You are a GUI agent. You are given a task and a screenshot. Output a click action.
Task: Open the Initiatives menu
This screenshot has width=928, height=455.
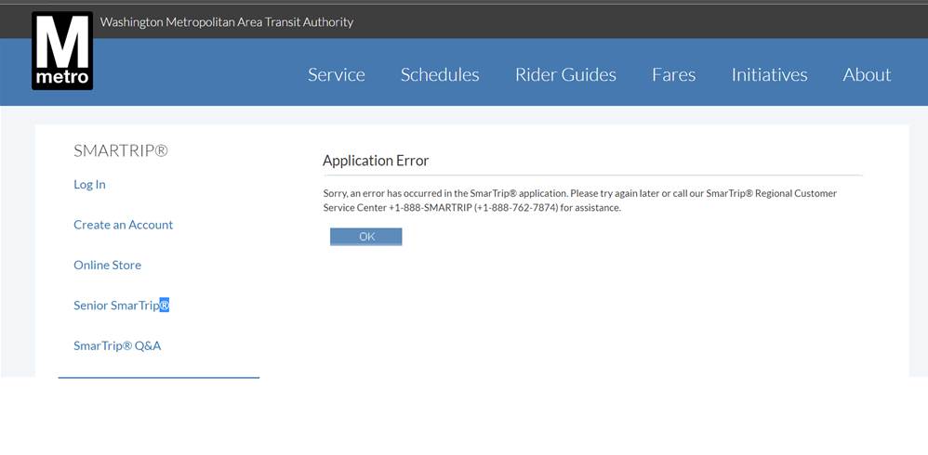pyautogui.click(x=769, y=75)
